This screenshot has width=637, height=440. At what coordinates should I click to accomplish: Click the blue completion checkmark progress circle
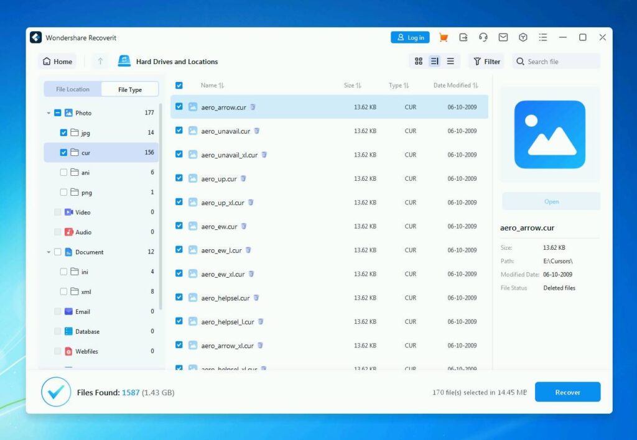(x=56, y=392)
